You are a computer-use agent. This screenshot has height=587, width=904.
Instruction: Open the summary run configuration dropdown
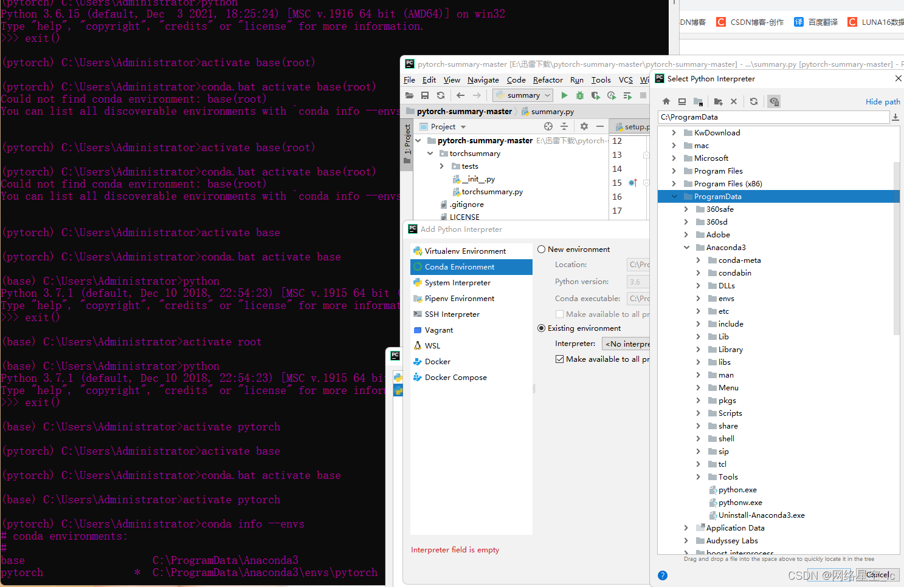point(523,95)
